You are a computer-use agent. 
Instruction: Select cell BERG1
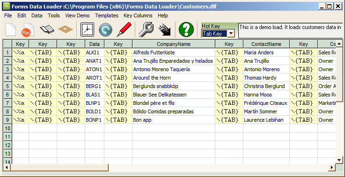point(95,86)
